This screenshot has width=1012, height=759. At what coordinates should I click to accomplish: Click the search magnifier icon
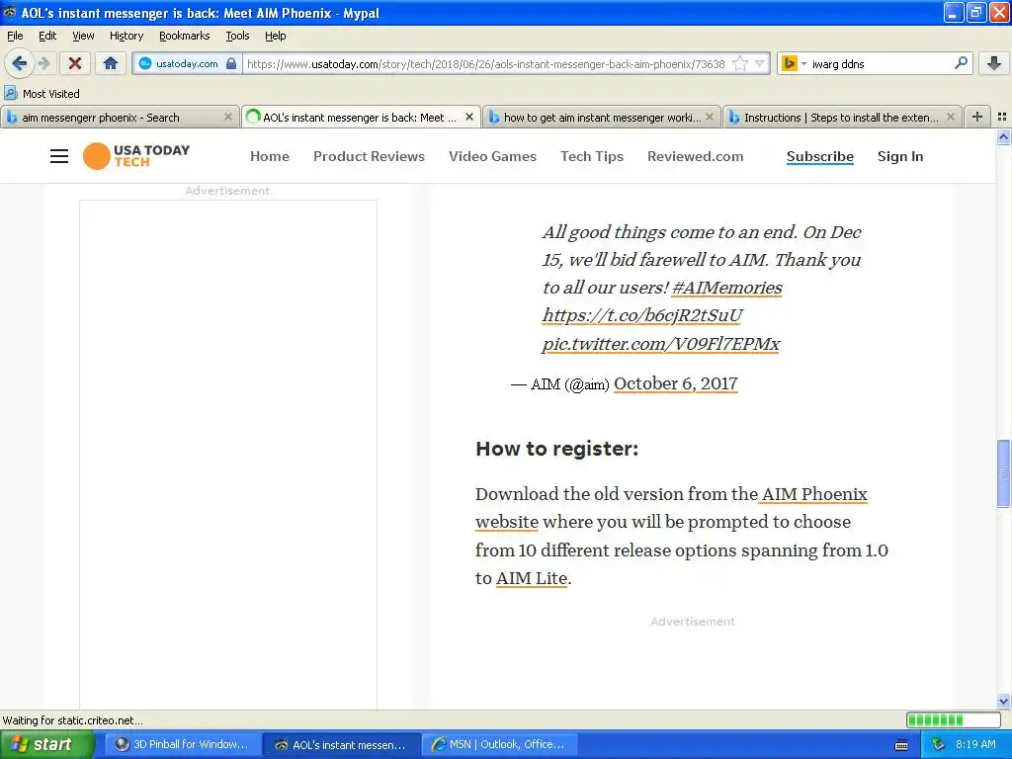click(961, 63)
